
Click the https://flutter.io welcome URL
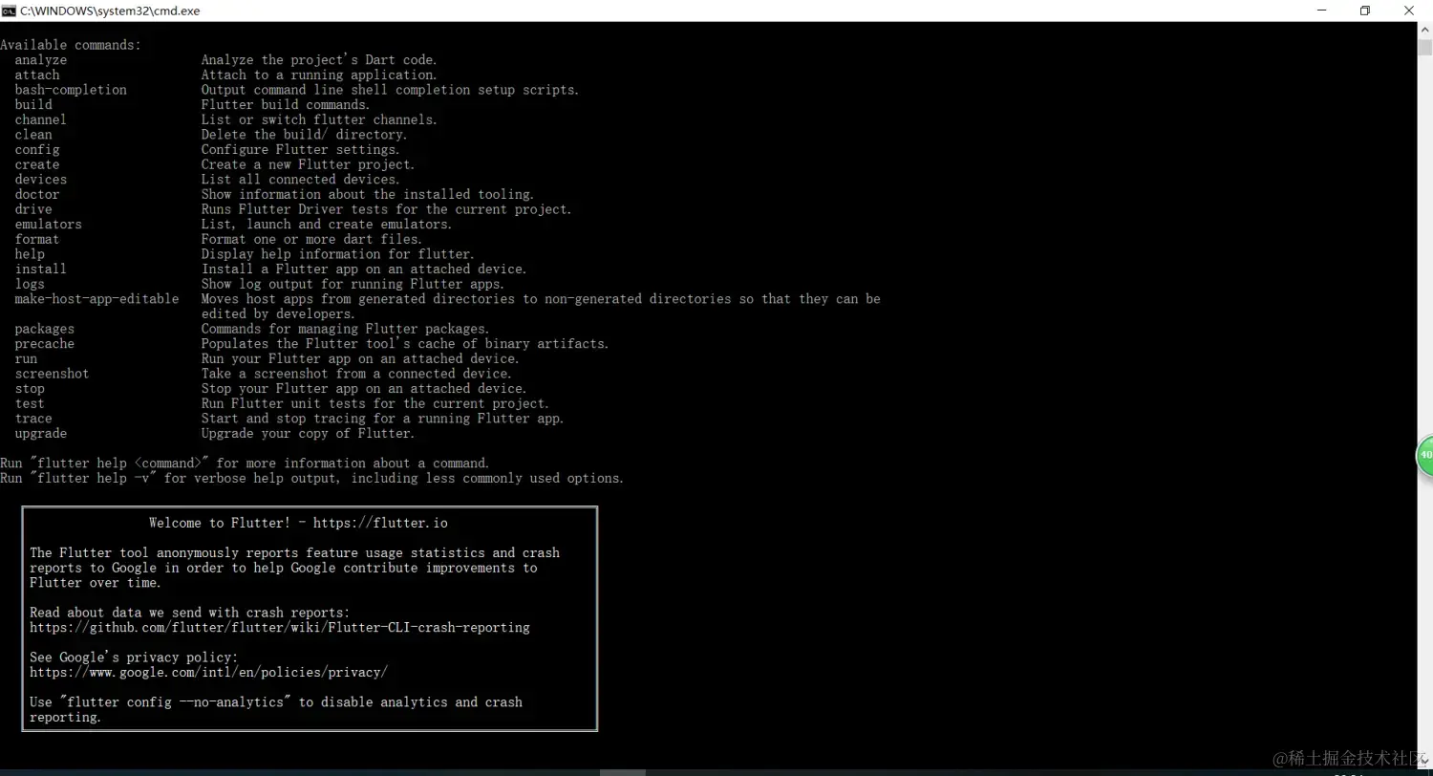[x=380, y=524]
